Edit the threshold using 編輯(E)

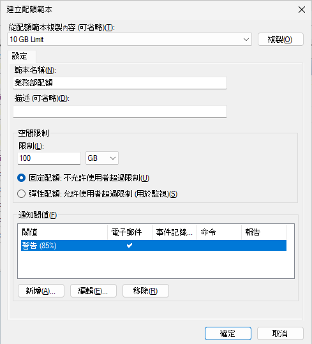coord(93,291)
